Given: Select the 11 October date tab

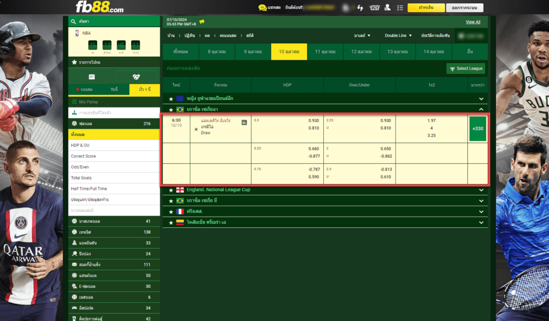Looking at the screenshot, I should [325, 52].
